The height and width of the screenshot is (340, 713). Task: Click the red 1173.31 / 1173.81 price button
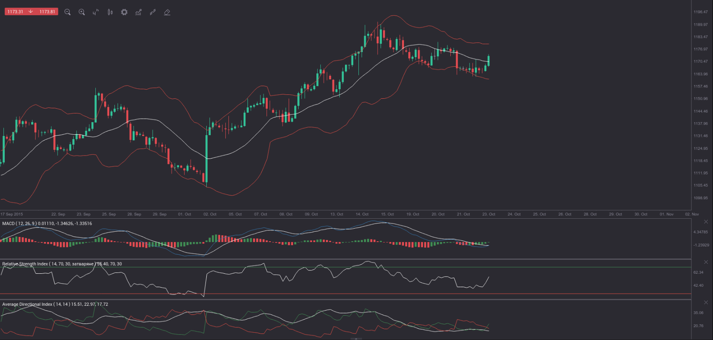pyautogui.click(x=31, y=12)
